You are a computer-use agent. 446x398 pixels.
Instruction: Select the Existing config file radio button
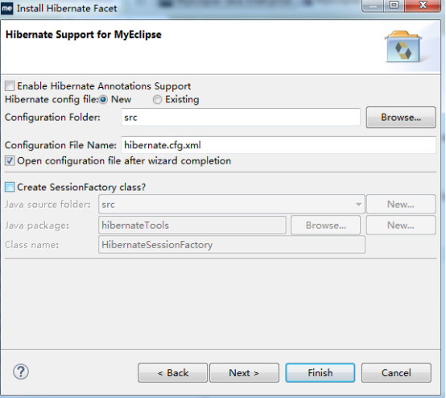coord(157,100)
